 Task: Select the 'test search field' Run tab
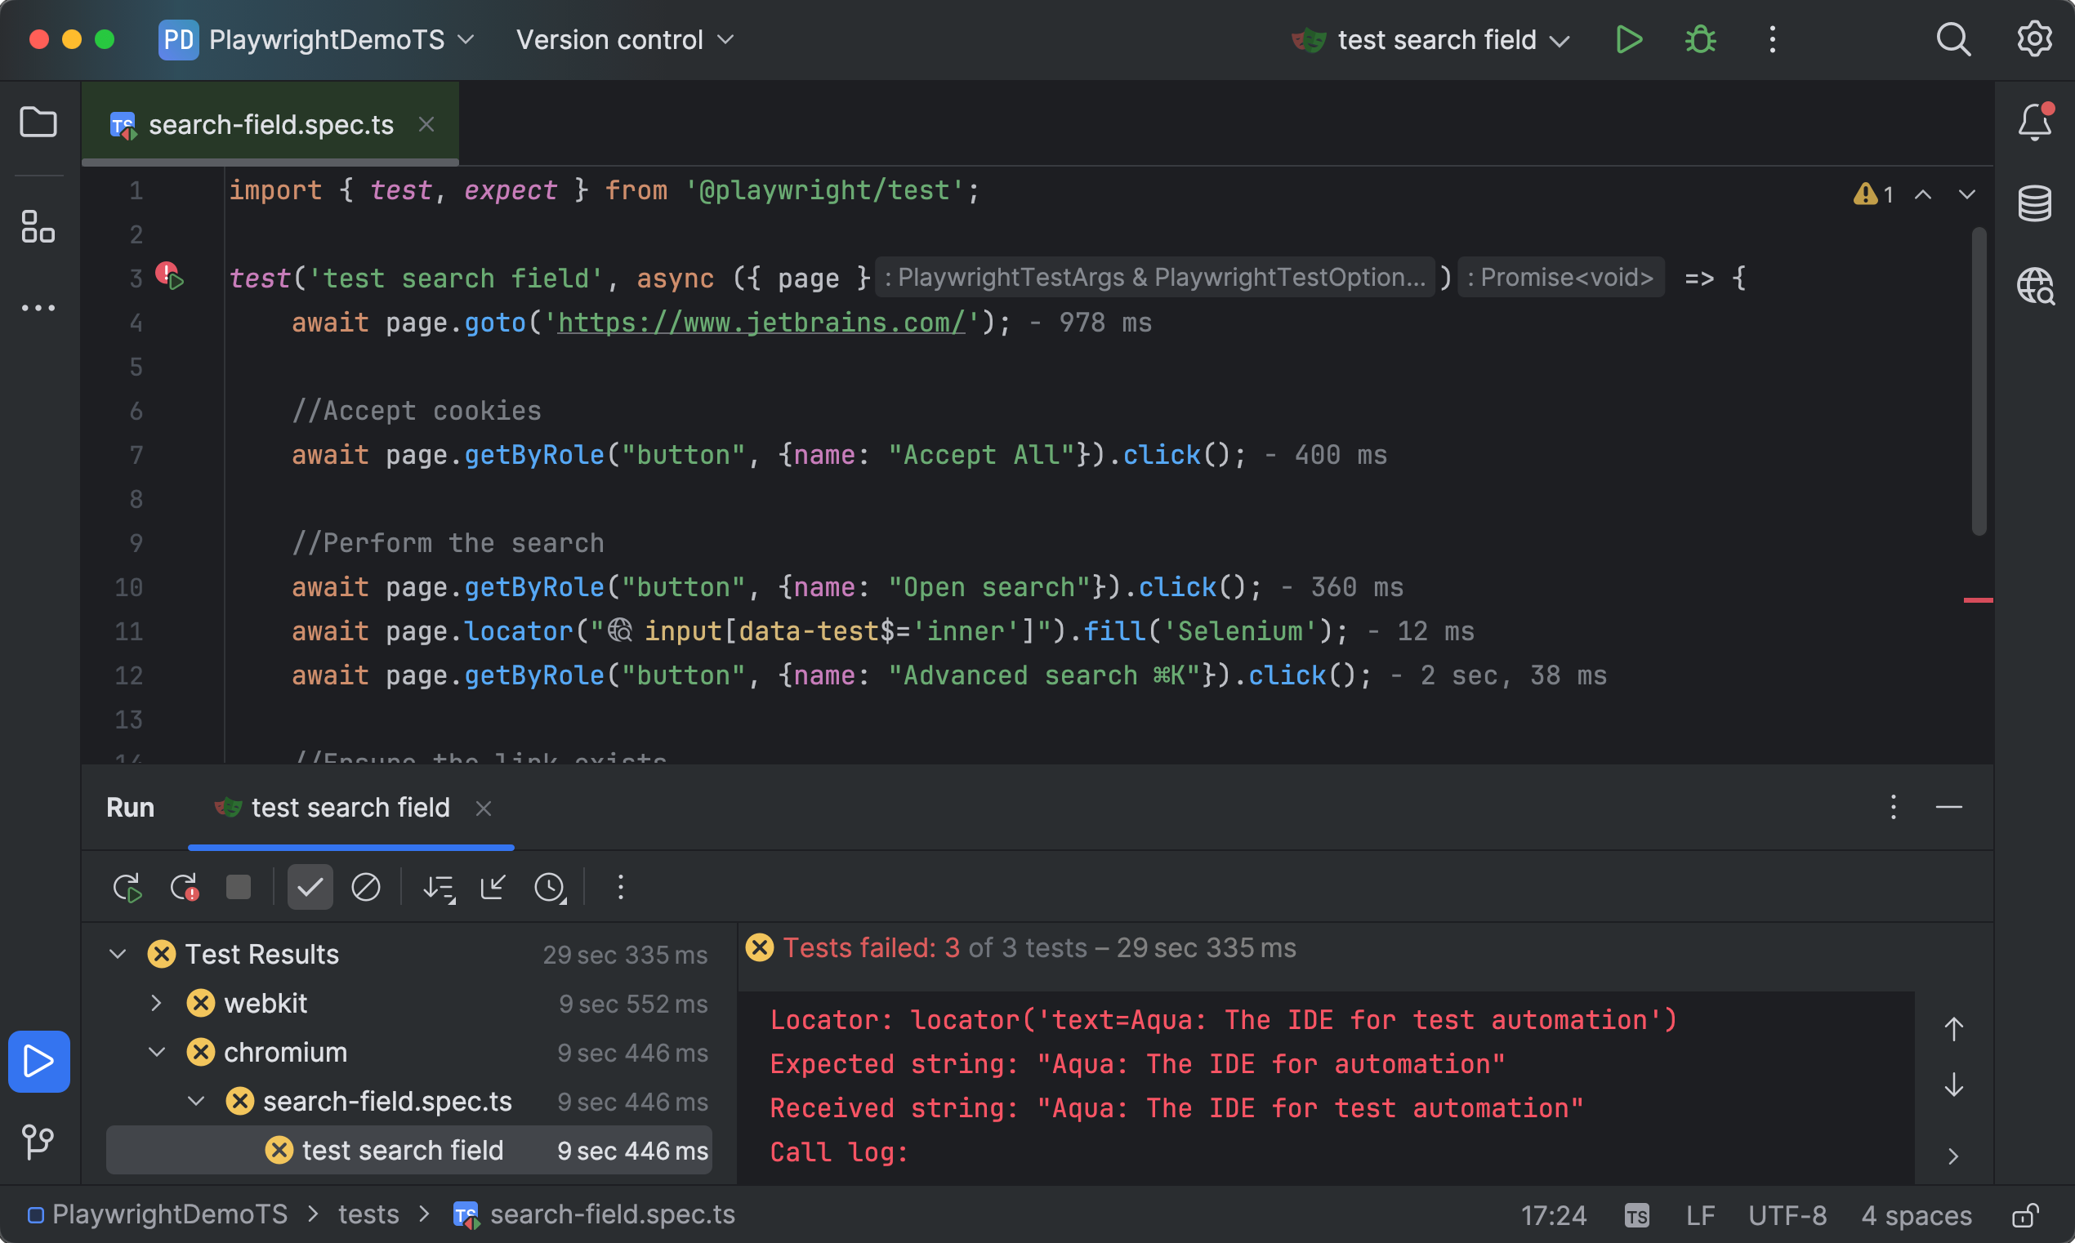pos(350,807)
